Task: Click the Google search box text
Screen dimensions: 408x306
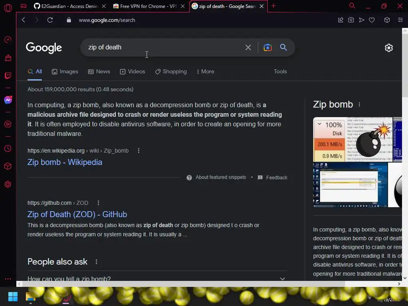Action: click(x=105, y=47)
